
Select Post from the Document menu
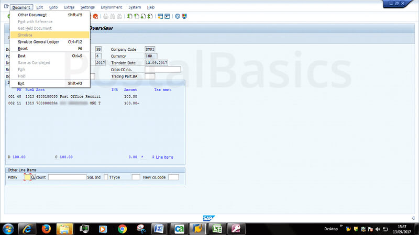pyautogui.click(x=22, y=55)
